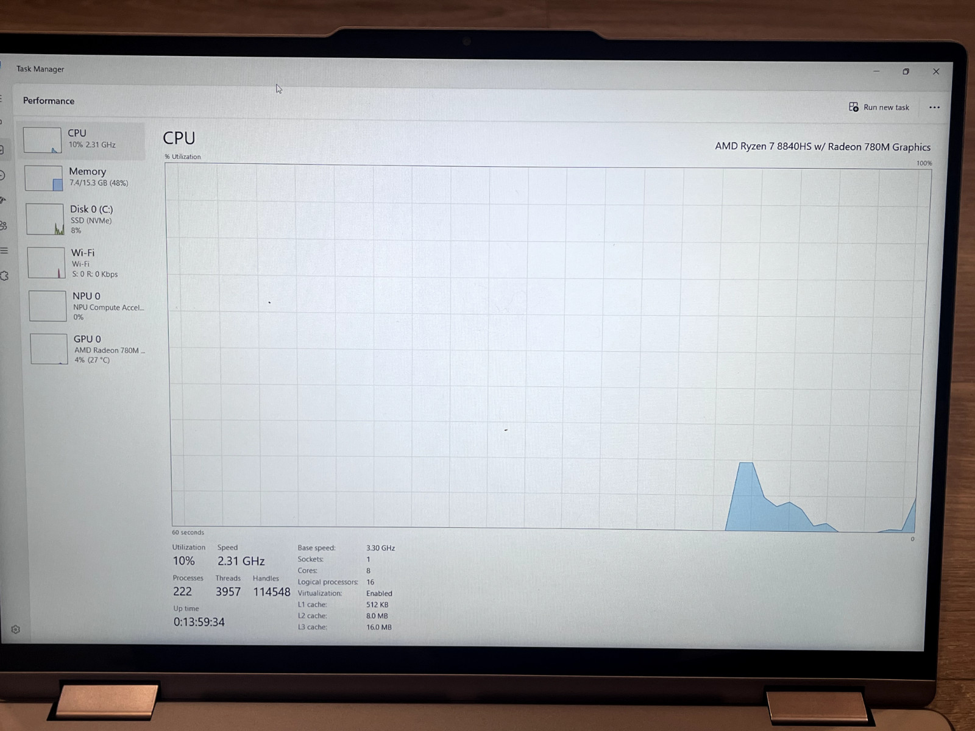Image resolution: width=975 pixels, height=731 pixels.
Task: Restore down the Task Manager window
Action: pos(906,71)
